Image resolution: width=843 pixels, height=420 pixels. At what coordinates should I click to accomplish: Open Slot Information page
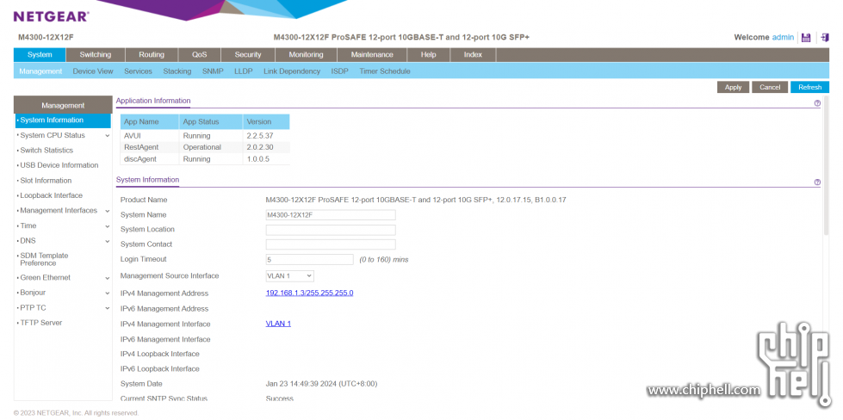[46, 181]
